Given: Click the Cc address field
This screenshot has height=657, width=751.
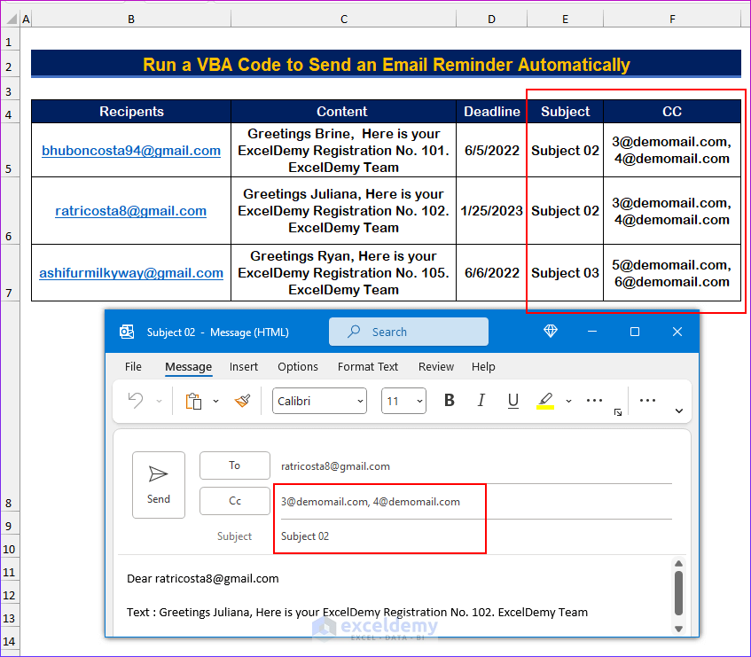Looking at the screenshot, I should click(x=476, y=501).
